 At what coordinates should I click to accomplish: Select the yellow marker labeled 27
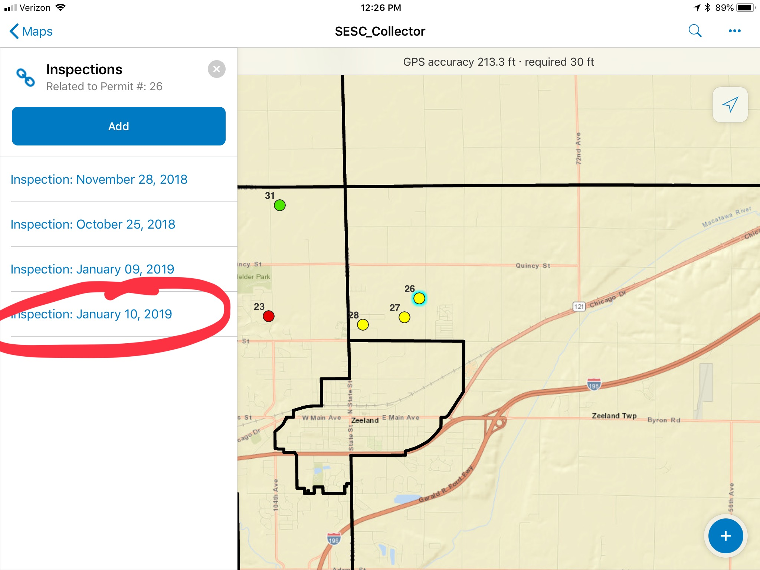[404, 317]
